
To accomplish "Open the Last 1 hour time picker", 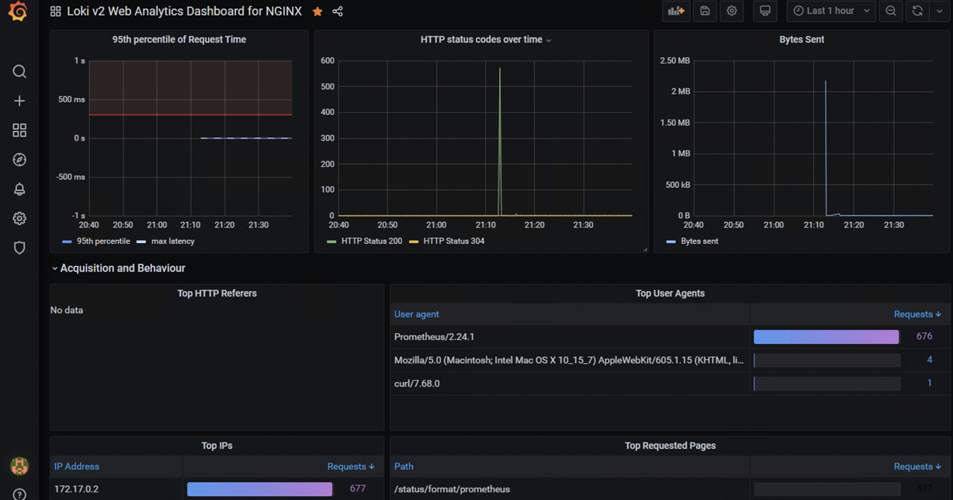I will tap(825, 11).
